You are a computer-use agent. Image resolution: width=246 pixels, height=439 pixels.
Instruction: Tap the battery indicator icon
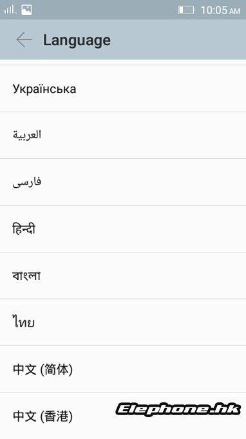[186, 10]
